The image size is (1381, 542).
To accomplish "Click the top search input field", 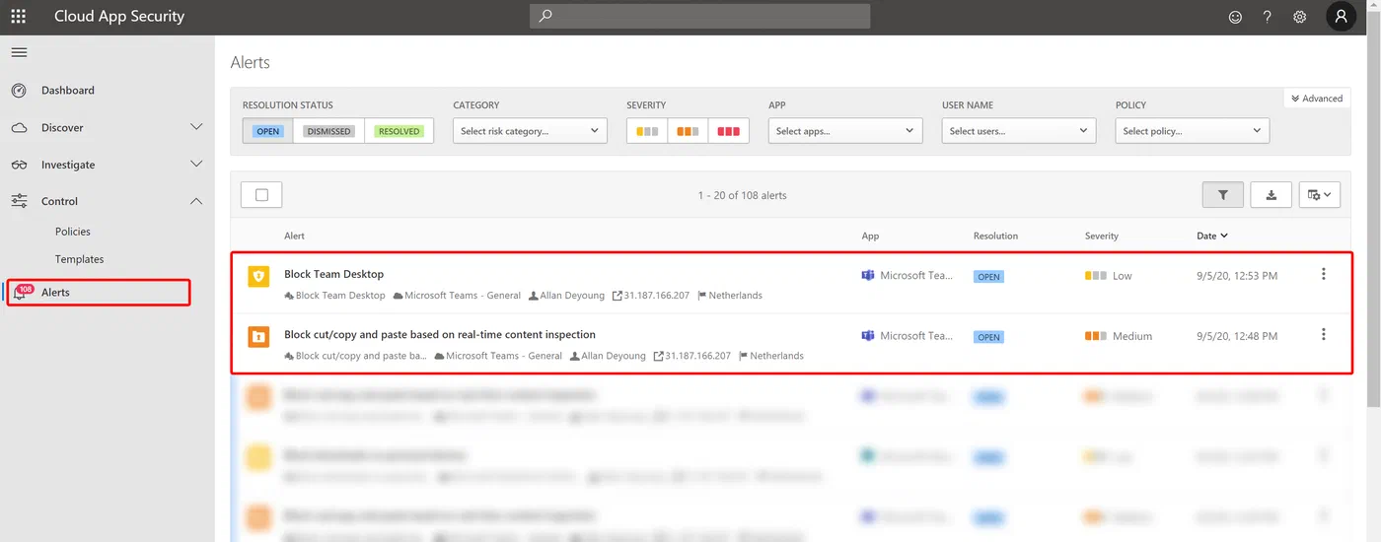I will pyautogui.click(x=699, y=16).
